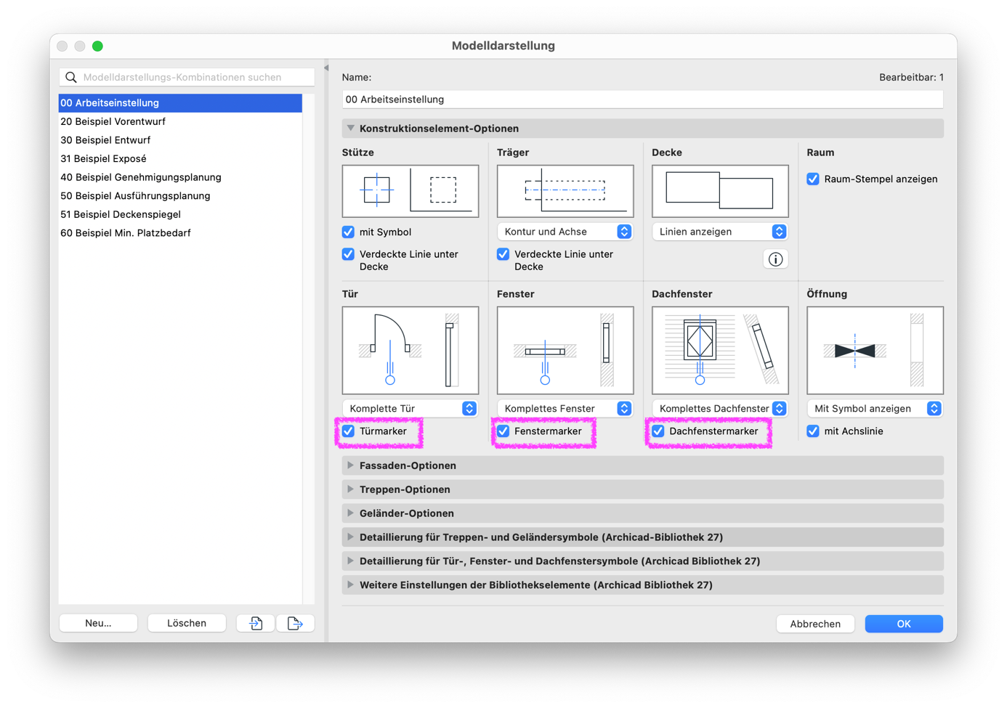Image resolution: width=1007 pixels, height=708 pixels.
Task: Toggle the 'mit Symbol' checkbox
Action: (349, 232)
